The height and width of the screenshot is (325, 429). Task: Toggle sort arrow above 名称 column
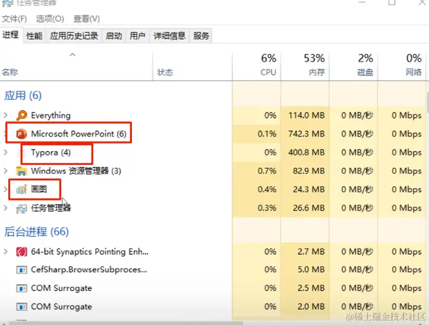(72, 55)
